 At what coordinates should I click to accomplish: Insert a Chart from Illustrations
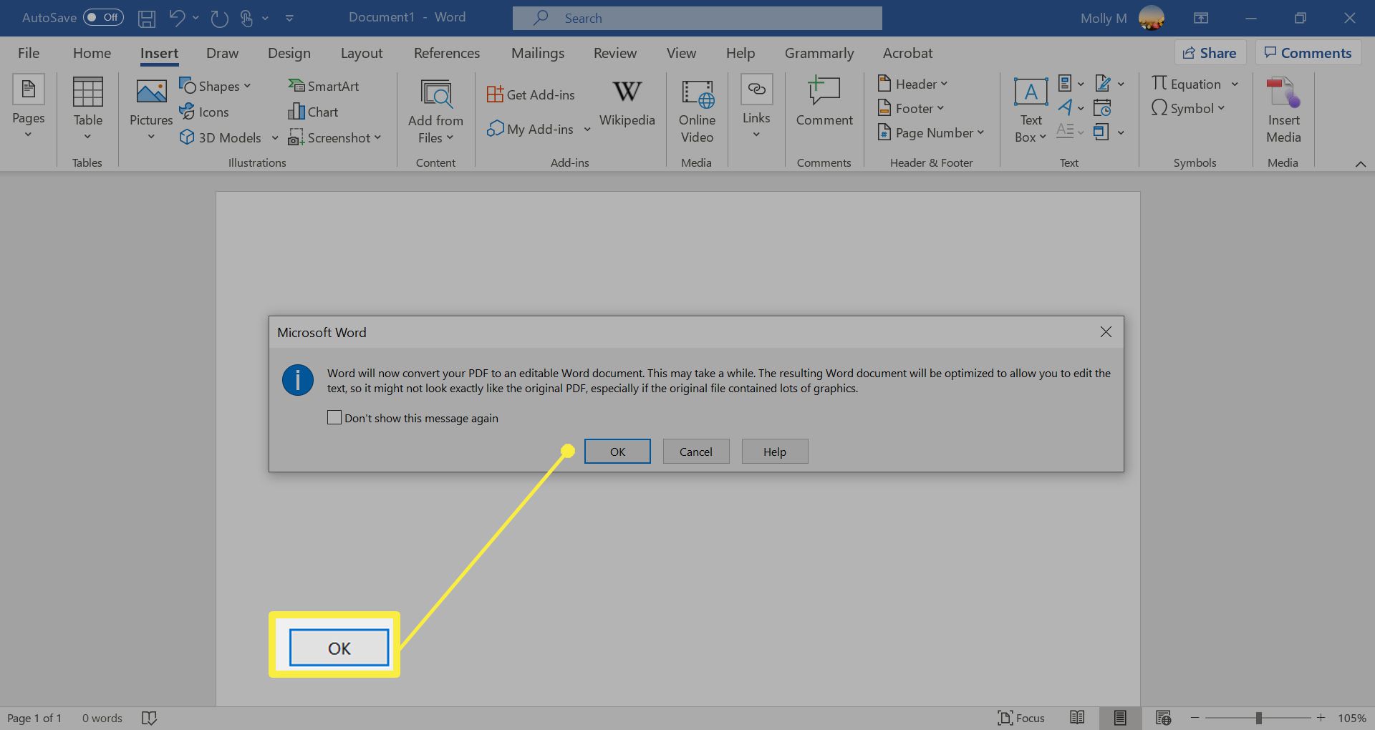[x=313, y=112]
